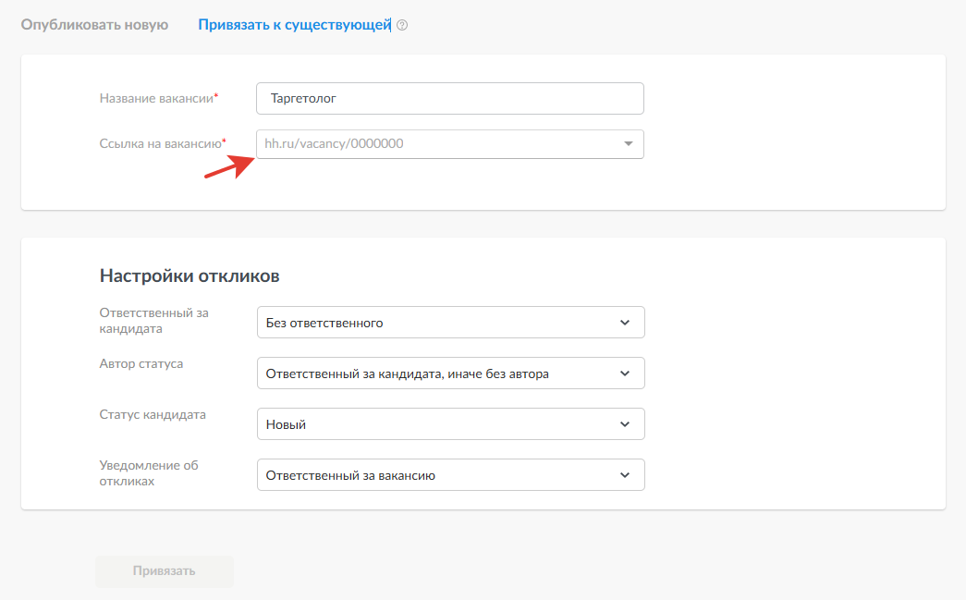
Task: Click the hh.ru/vacancy link input field
Action: pos(434,144)
